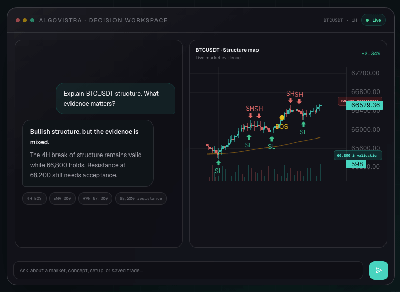Send the message with the paper-plane button
Viewport: 400px width, 292px height.
click(x=379, y=270)
